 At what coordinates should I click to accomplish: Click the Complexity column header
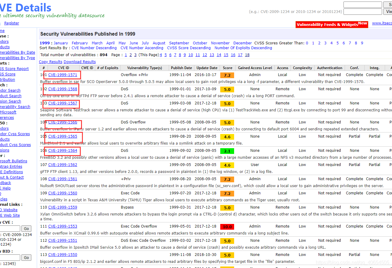pyautogui.click(x=302, y=68)
